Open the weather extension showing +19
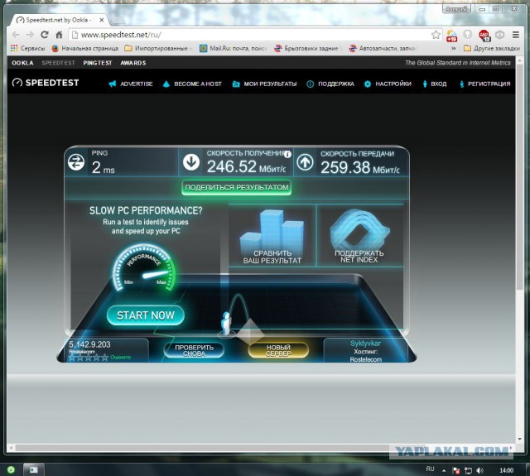This screenshot has width=530, height=476. point(451,35)
